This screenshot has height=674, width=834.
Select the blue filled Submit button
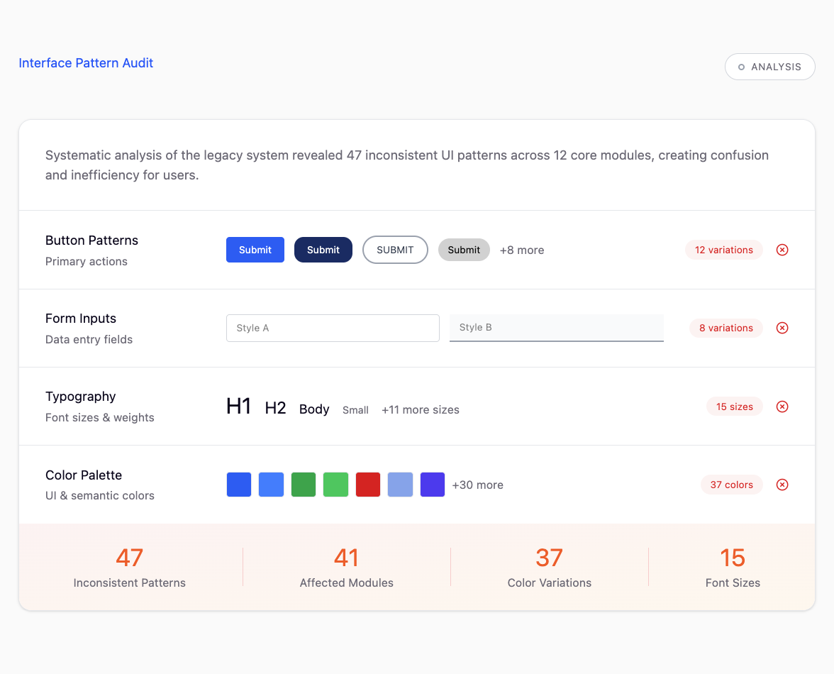click(x=255, y=250)
